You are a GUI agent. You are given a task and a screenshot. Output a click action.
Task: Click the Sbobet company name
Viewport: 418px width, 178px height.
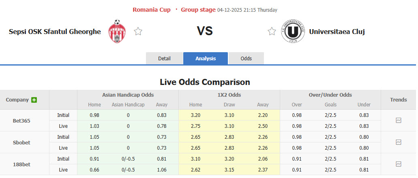pyautogui.click(x=21, y=142)
